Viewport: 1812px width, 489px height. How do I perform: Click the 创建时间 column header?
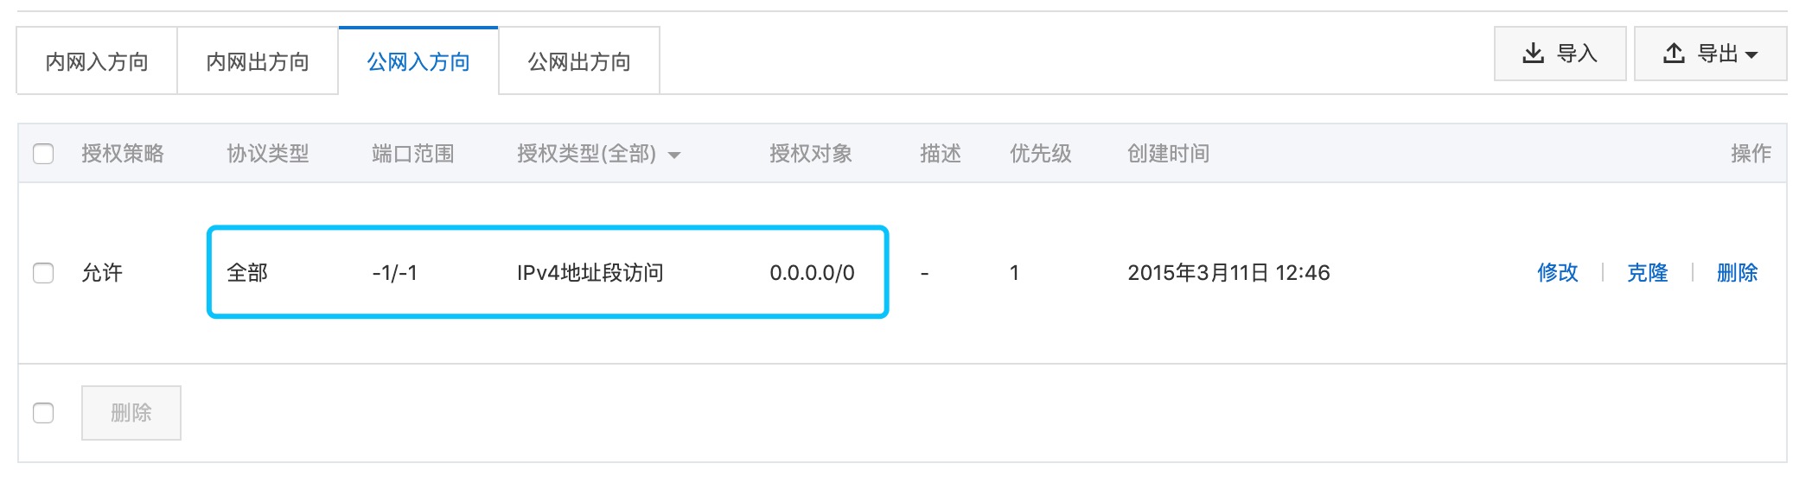(1168, 154)
